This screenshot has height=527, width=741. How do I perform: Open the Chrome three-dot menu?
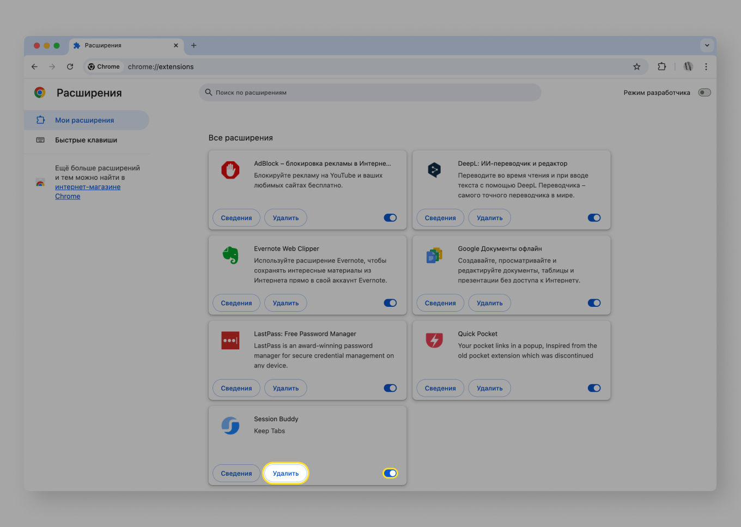706,66
